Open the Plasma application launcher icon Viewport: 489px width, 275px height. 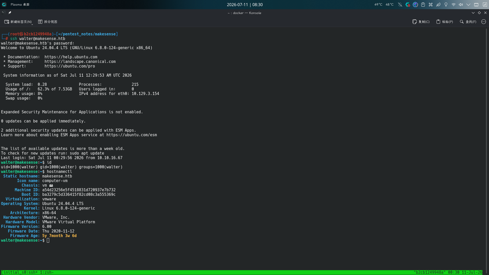tap(4, 5)
